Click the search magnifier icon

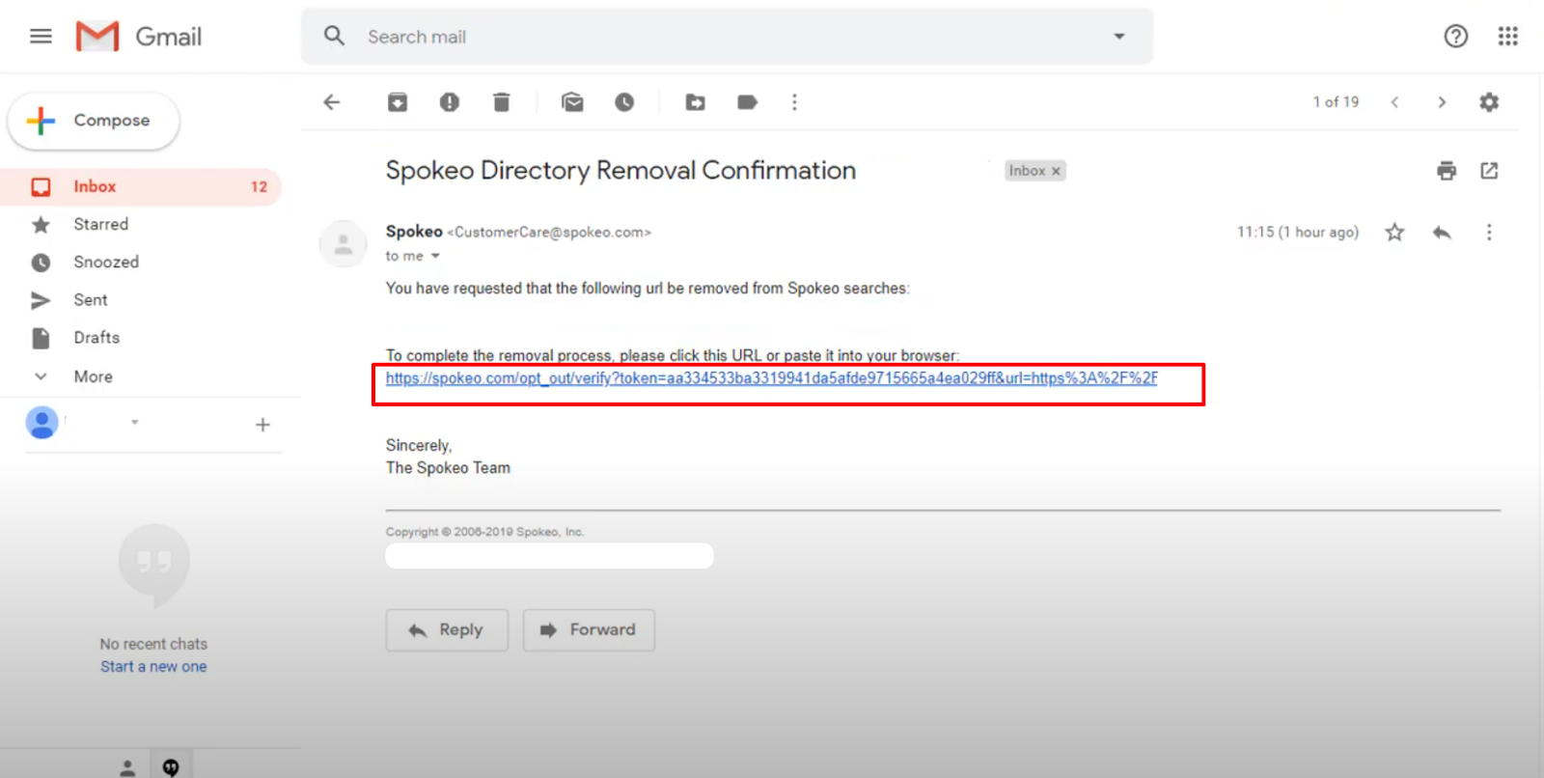[334, 37]
